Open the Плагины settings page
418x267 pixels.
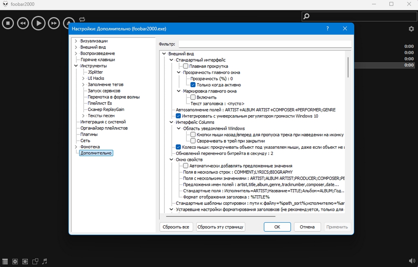point(89,134)
